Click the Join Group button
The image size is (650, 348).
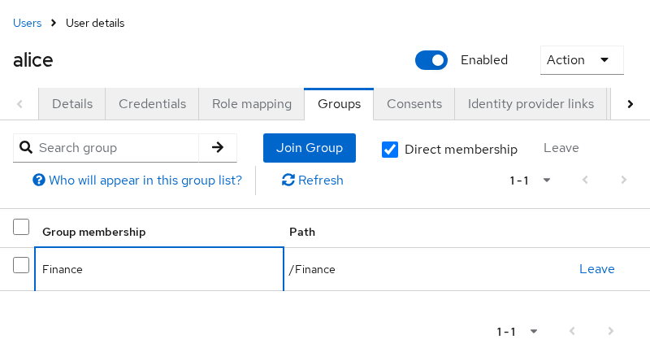(x=310, y=148)
